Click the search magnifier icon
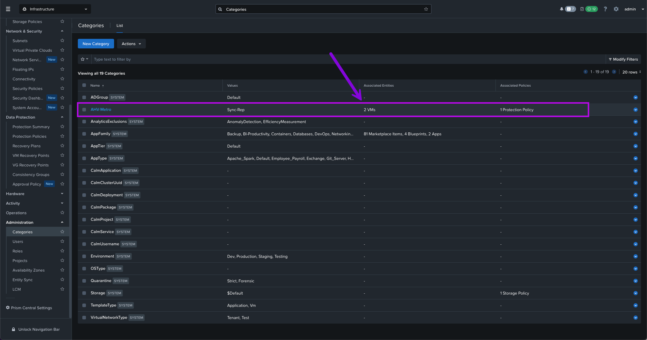The height and width of the screenshot is (340, 647). tap(220, 9)
